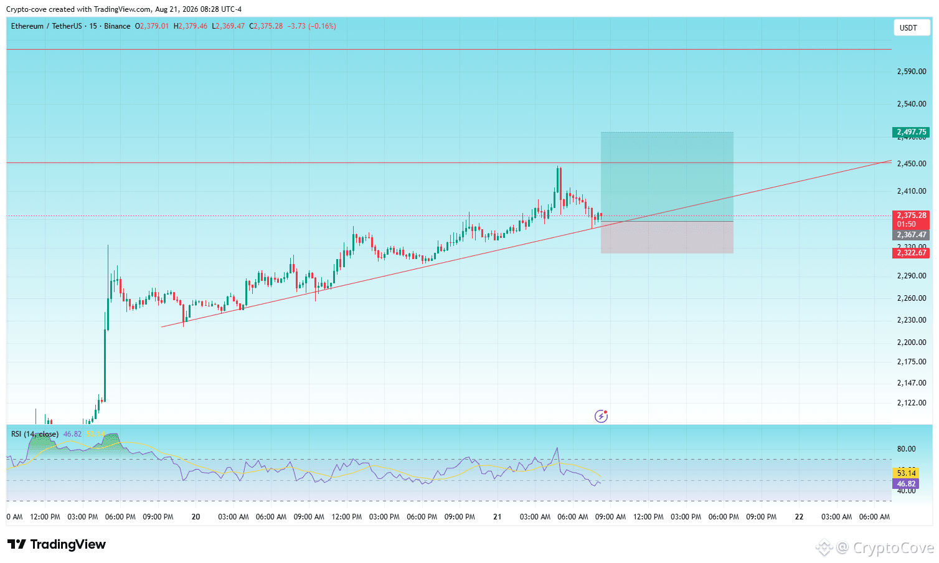Click the high value H2,379.46
939x563 pixels.
191,26
